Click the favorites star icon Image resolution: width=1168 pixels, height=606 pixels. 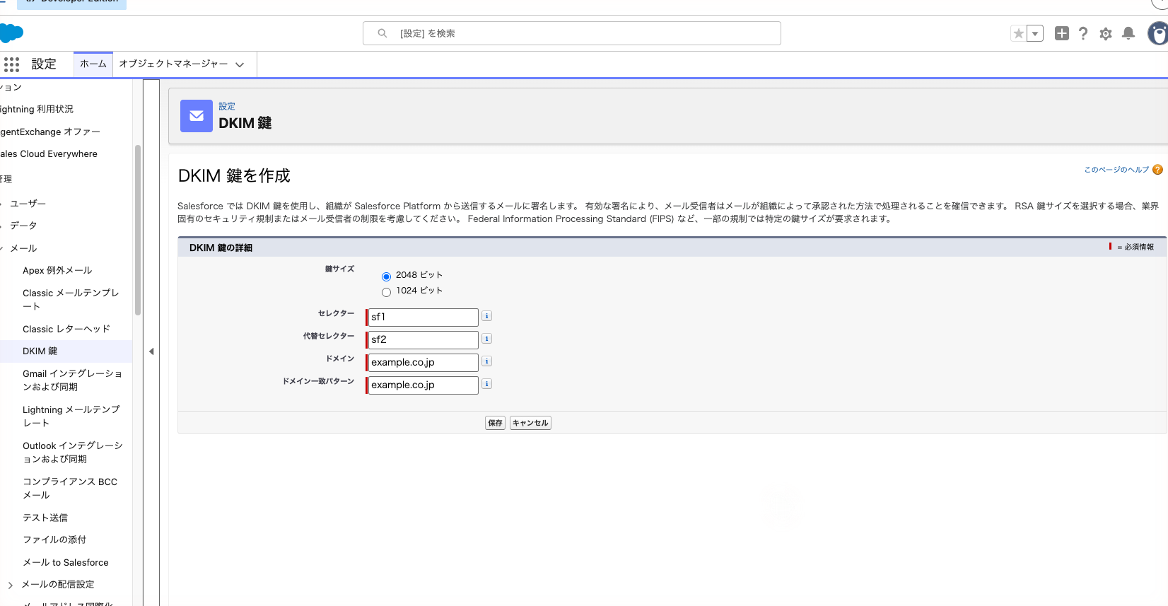tap(1018, 33)
